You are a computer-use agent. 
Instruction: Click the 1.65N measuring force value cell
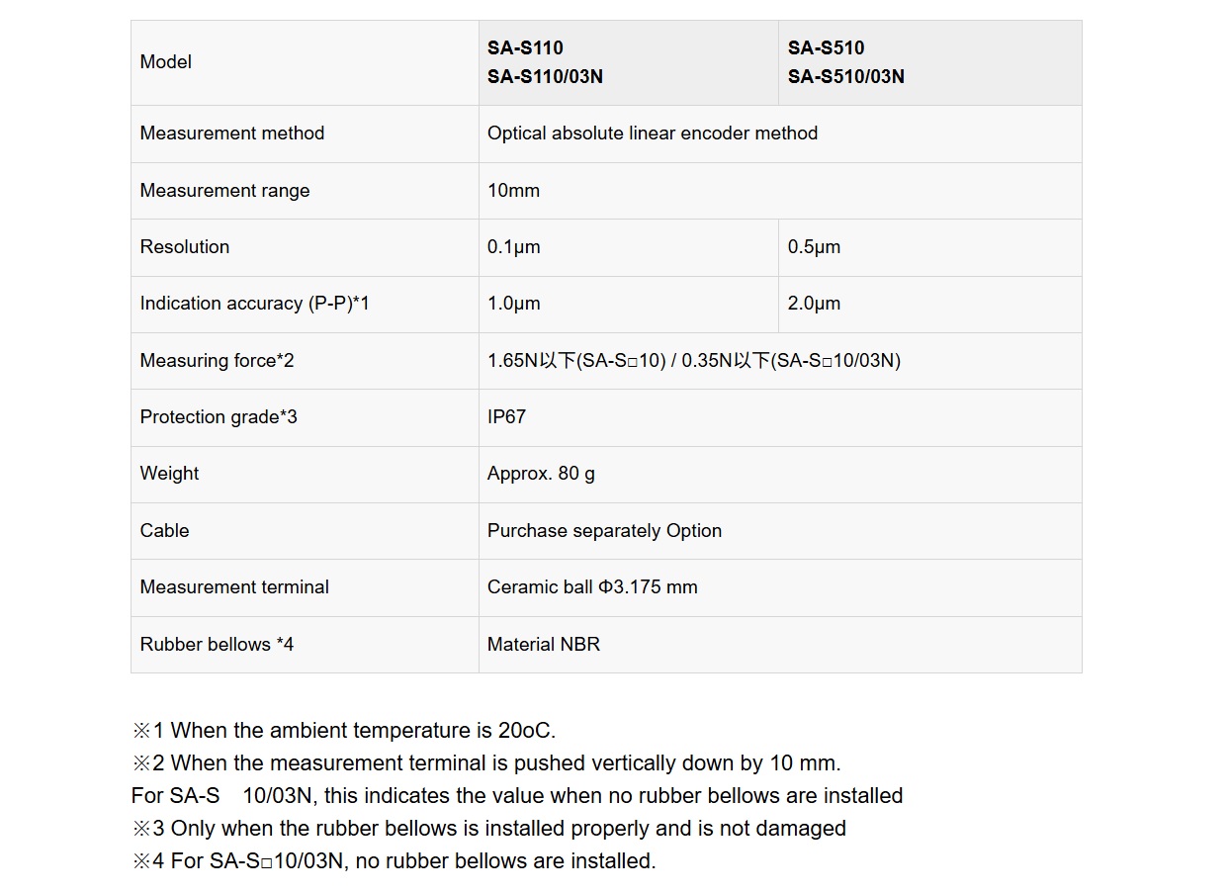[693, 361]
